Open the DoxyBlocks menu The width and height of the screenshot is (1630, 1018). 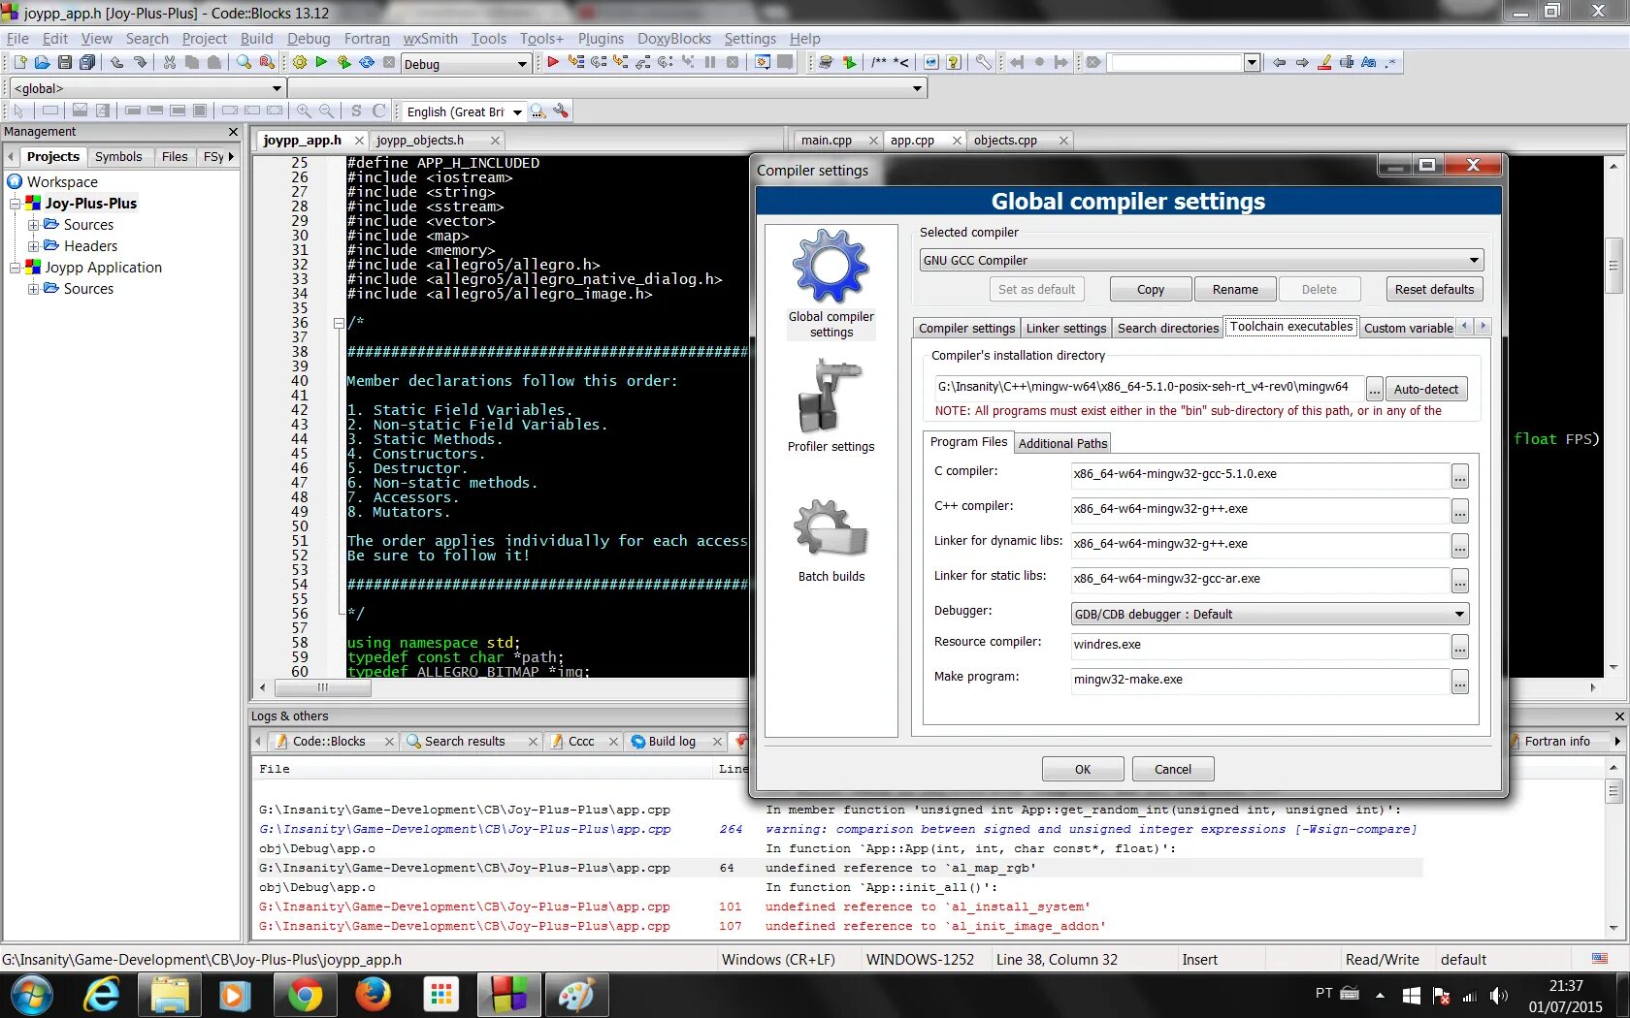coord(674,39)
